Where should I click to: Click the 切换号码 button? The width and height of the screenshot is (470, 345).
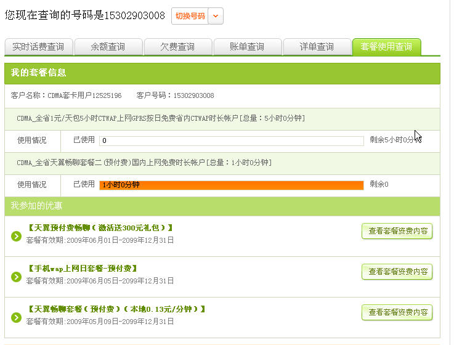190,16
